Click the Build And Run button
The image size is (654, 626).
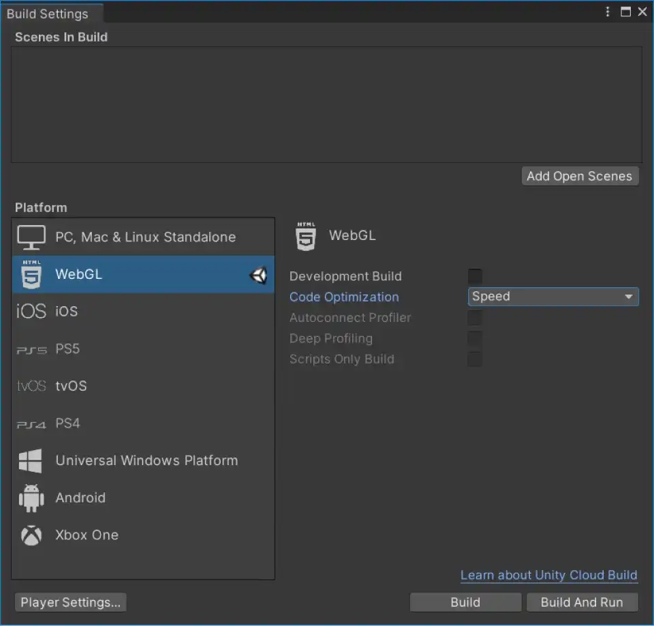[582, 602]
